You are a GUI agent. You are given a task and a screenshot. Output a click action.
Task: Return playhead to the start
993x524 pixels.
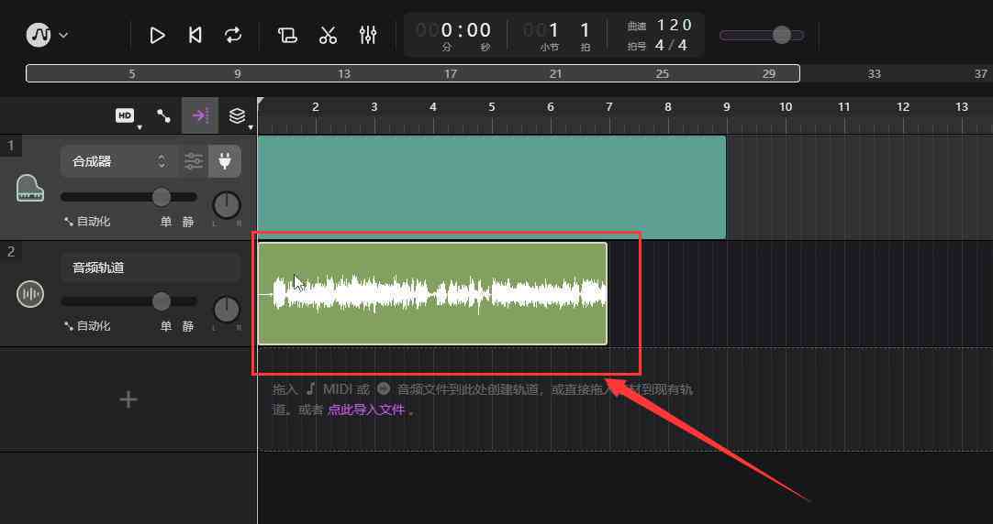coord(195,36)
